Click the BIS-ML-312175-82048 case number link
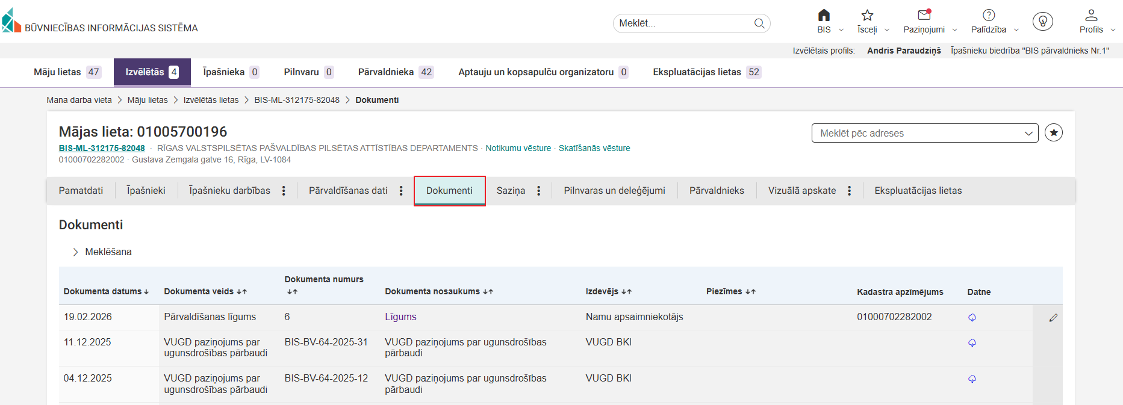The height and width of the screenshot is (405, 1123). (x=102, y=148)
